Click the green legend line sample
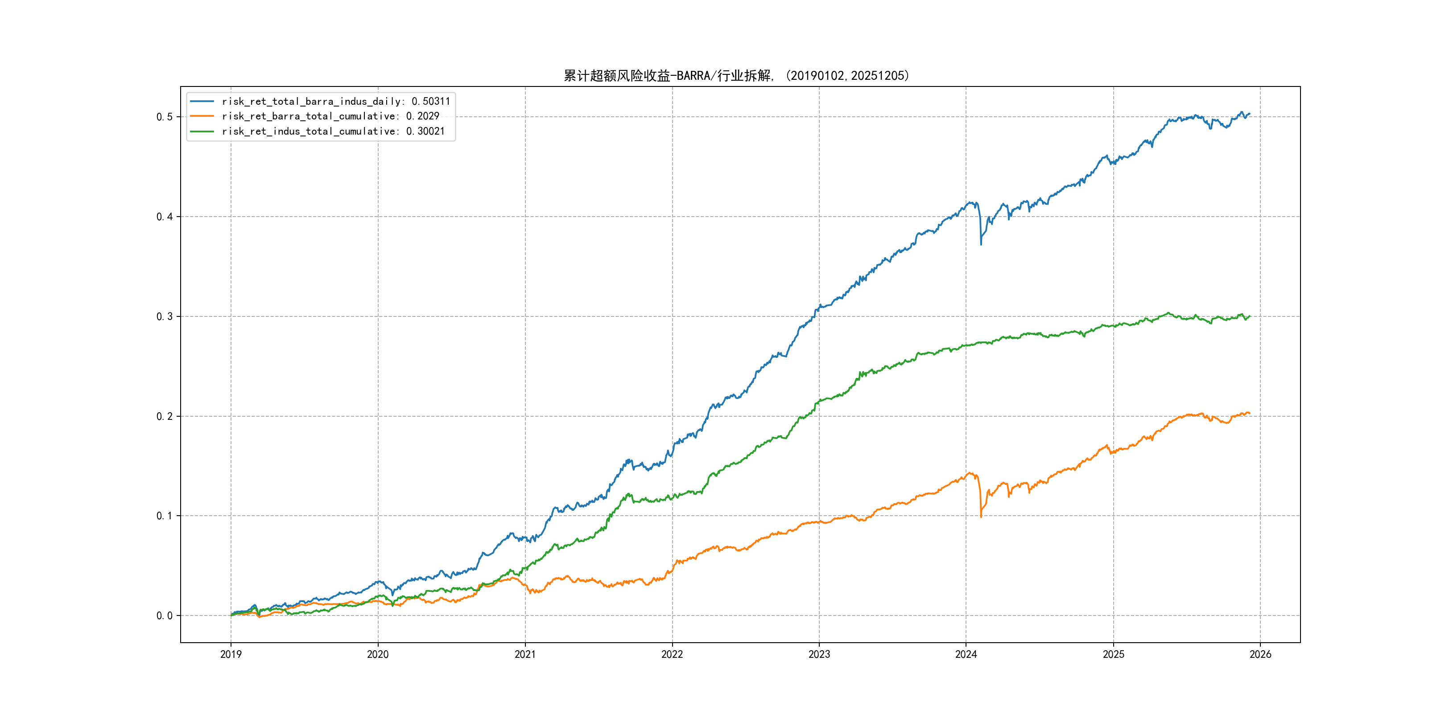1445x722 pixels. point(202,131)
